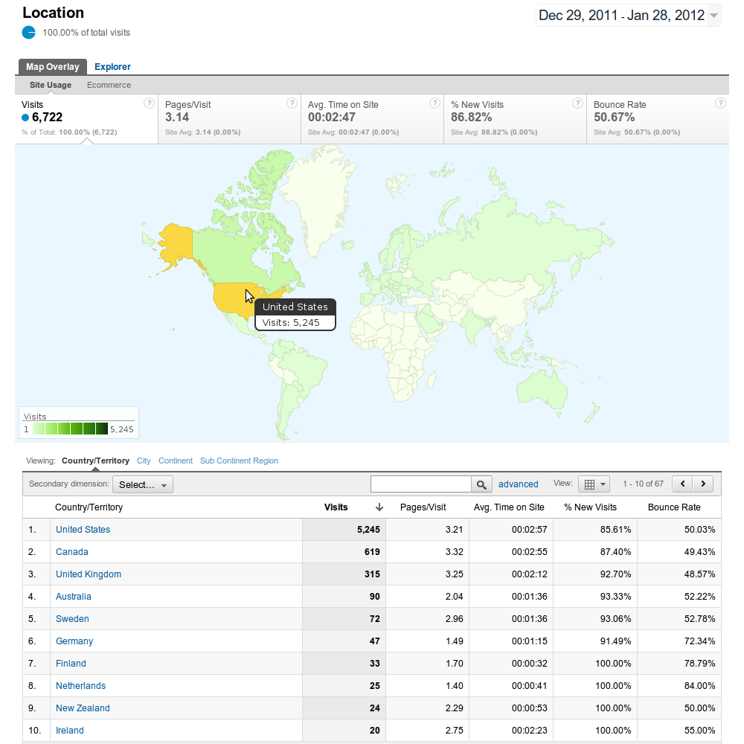Select the Site Usage sub-tab
The image size is (744, 744).
51,85
